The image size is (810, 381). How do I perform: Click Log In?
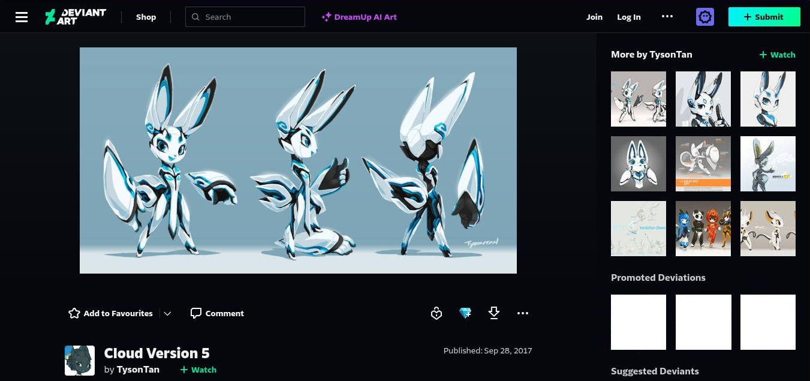[x=629, y=17]
